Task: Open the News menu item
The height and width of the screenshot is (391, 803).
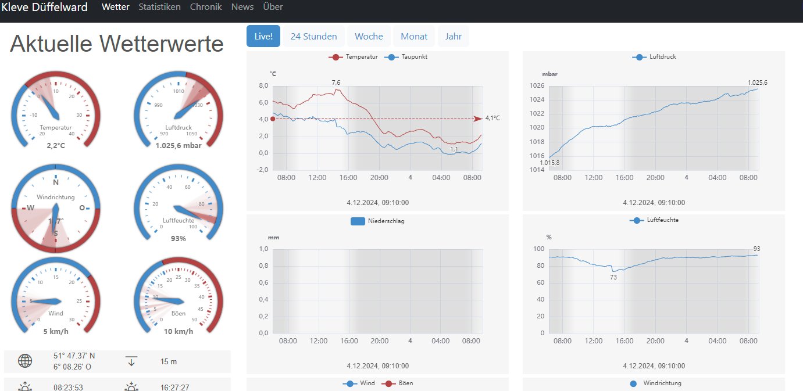Action: point(242,7)
